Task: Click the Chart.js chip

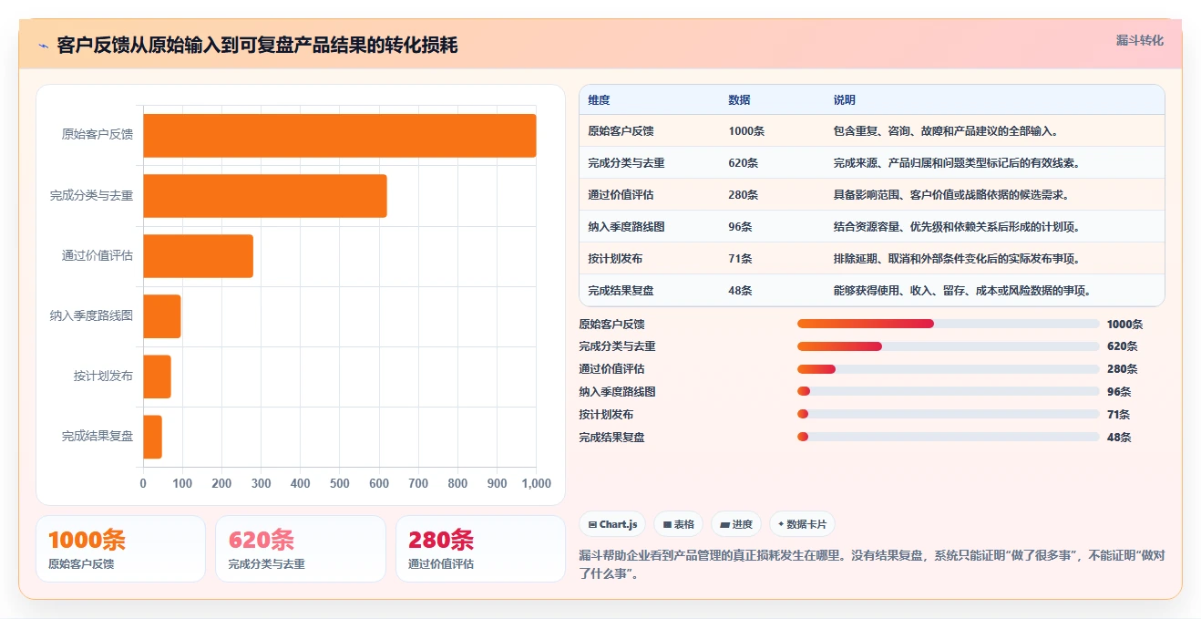Action: tap(612, 524)
